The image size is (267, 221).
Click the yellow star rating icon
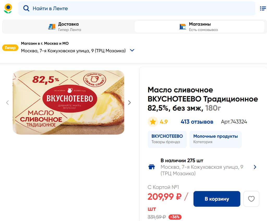click(x=153, y=122)
